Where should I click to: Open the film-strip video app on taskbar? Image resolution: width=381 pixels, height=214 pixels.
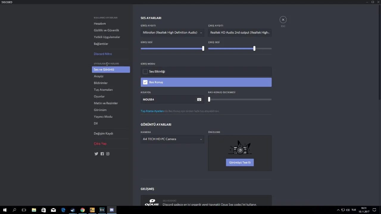click(x=102, y=210)
